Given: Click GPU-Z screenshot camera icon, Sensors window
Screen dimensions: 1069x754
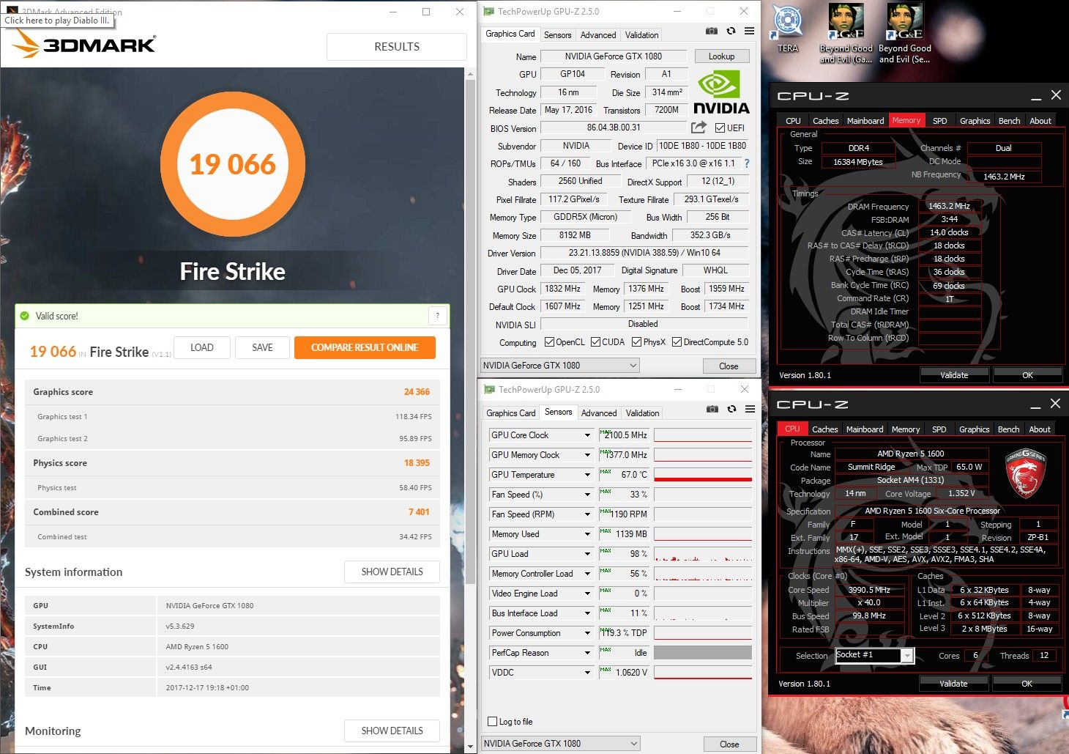Looking at the screenshot, I should point(712,409).
